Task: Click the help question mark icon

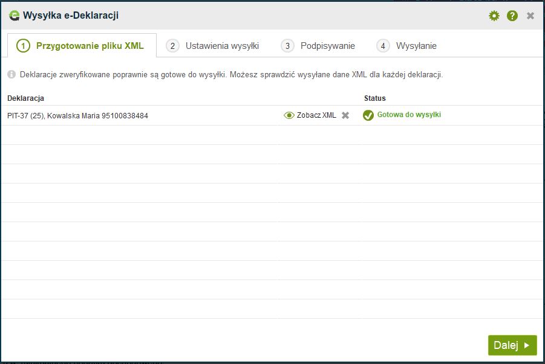Action: point(512,16)
